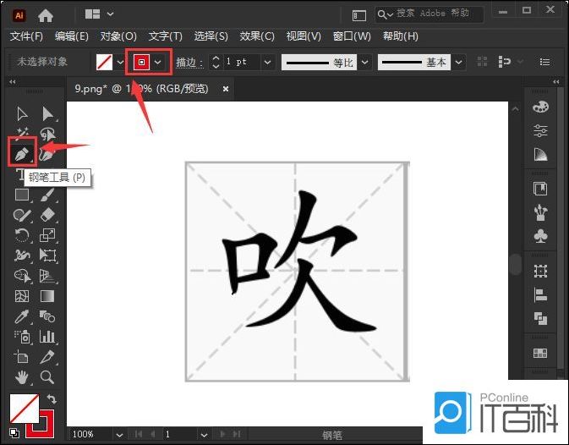Expand the stroke weight 1 pt dropdown

coord(267,63)
